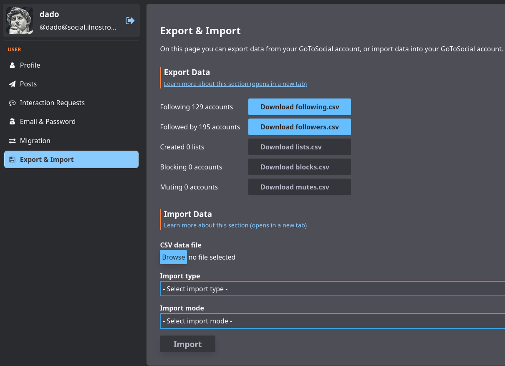This screenshot has width=505, height=366.
Task: Open Import Data learn more link
Action: click(x=235, y=225)
